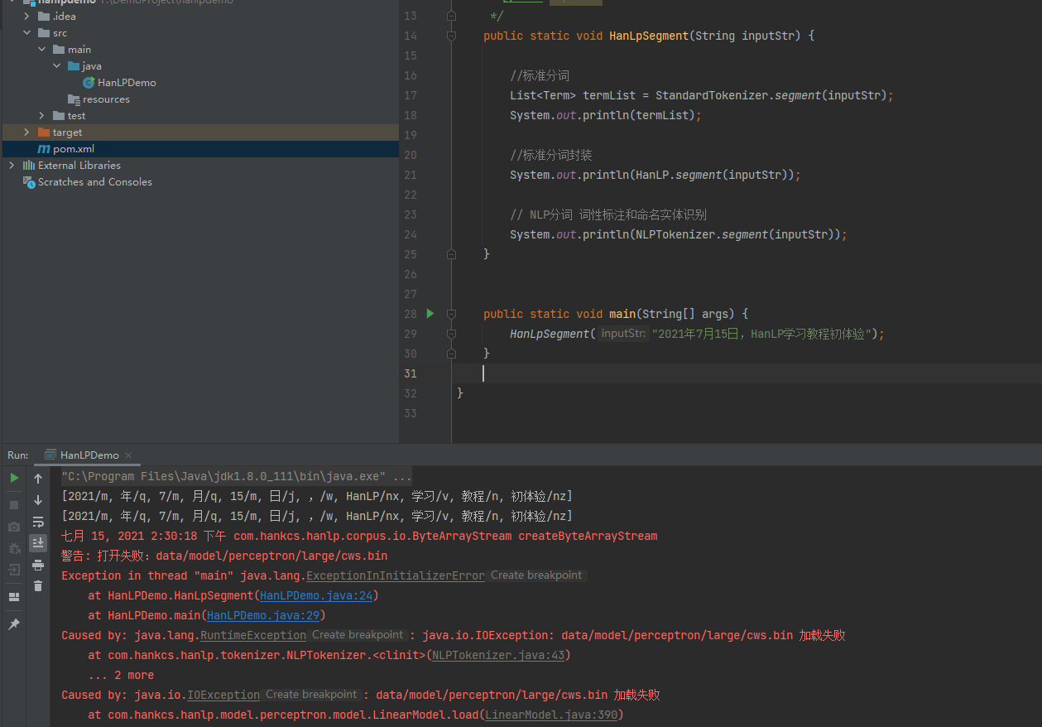Close the HanLPDemo run tab
1042x727 pixels.
coord(130,455)
